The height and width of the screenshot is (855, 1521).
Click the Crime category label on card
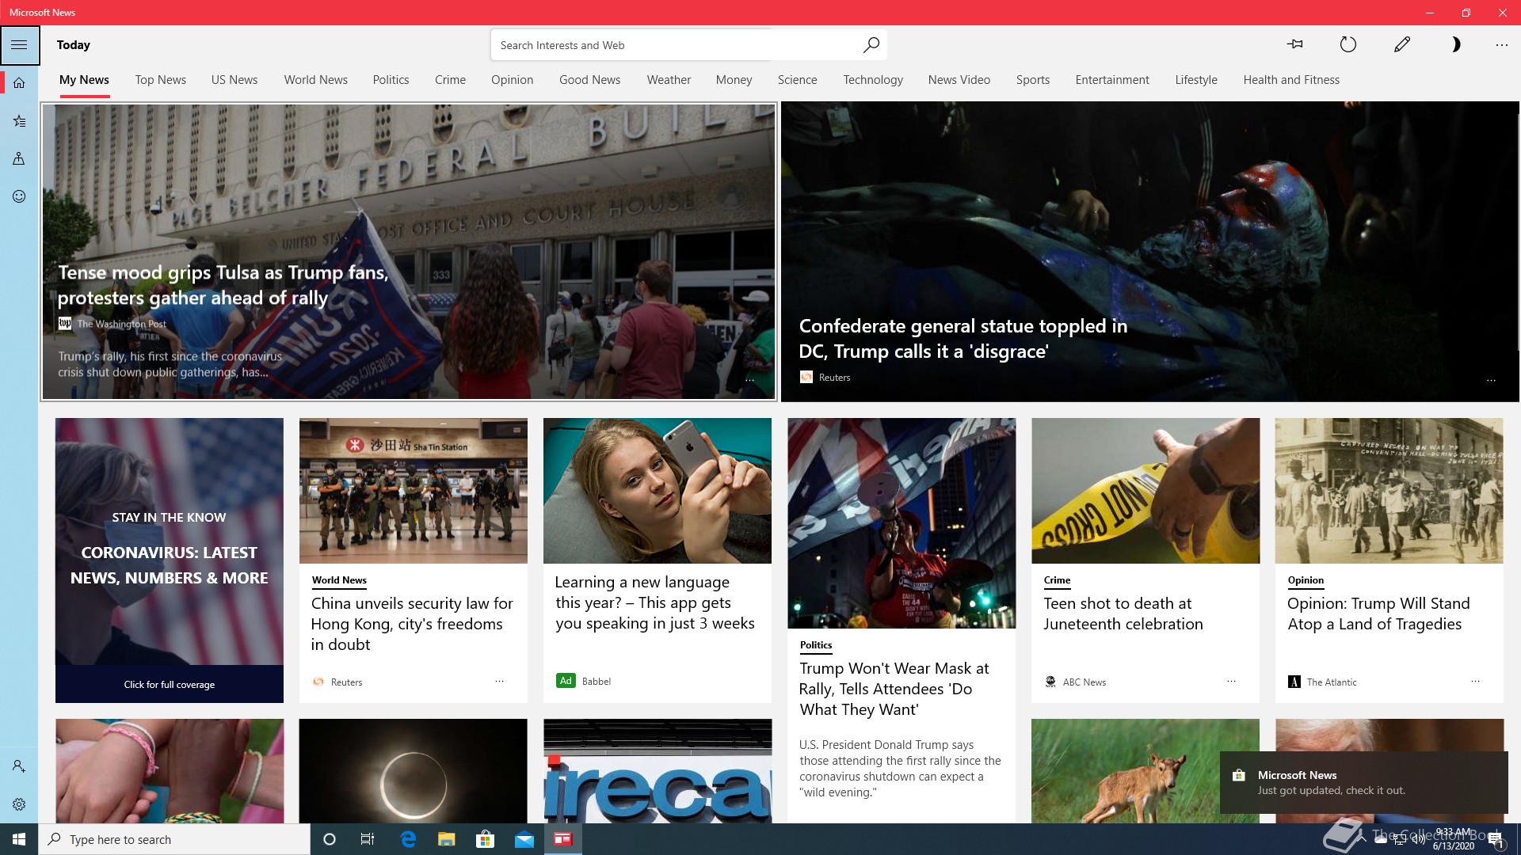point(1057,580)
